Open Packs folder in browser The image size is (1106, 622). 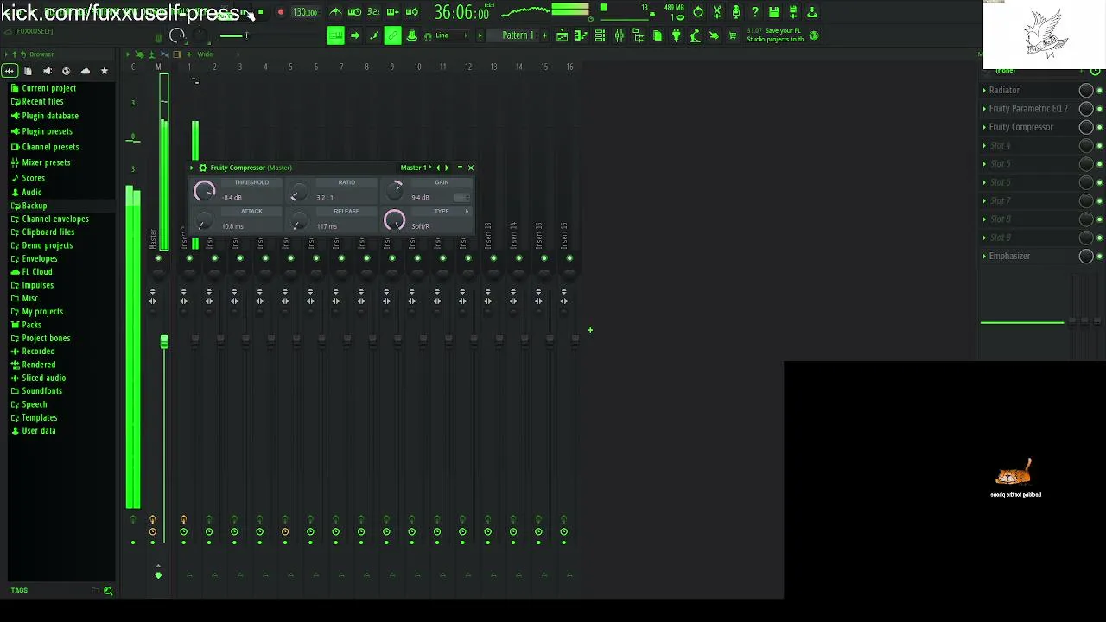pyautogui.click(x=31, y=325)
